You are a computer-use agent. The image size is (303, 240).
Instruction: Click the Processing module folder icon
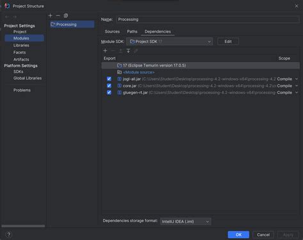(x=53, y=24)
